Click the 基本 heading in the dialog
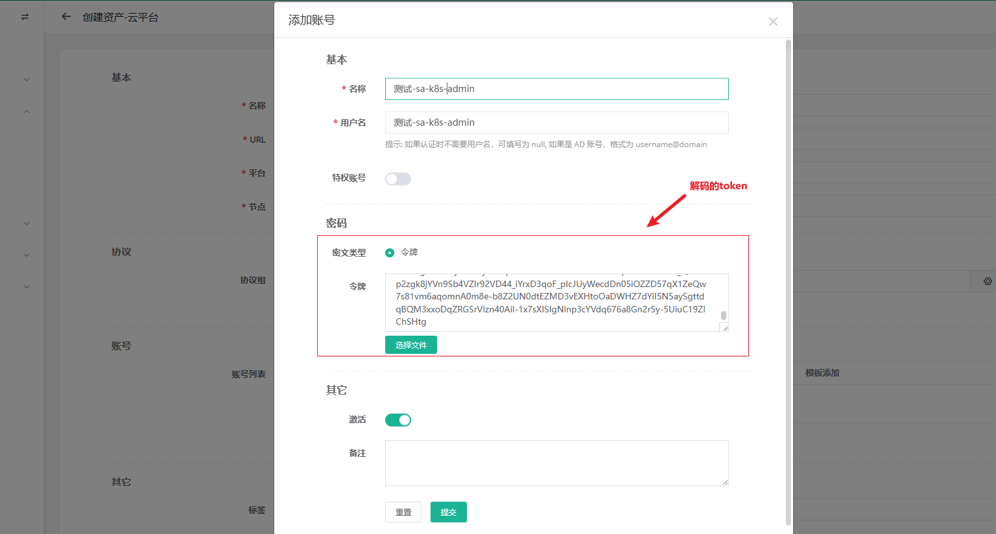The image size is (996, 534). point(337,60)
